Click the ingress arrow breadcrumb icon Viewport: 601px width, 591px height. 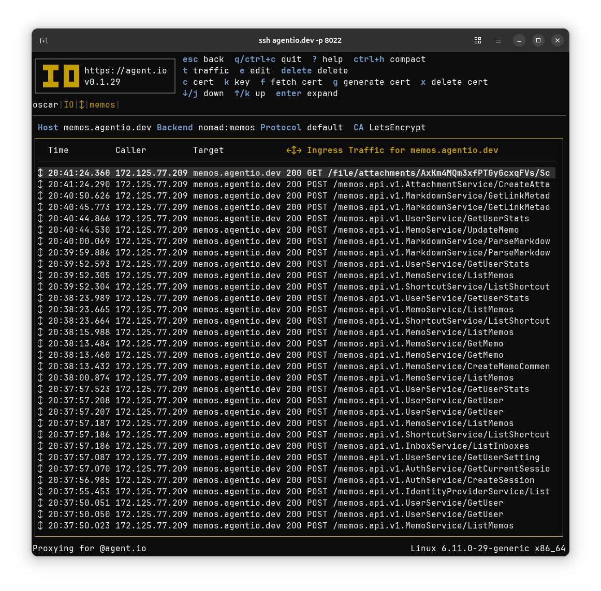(82, 105)
